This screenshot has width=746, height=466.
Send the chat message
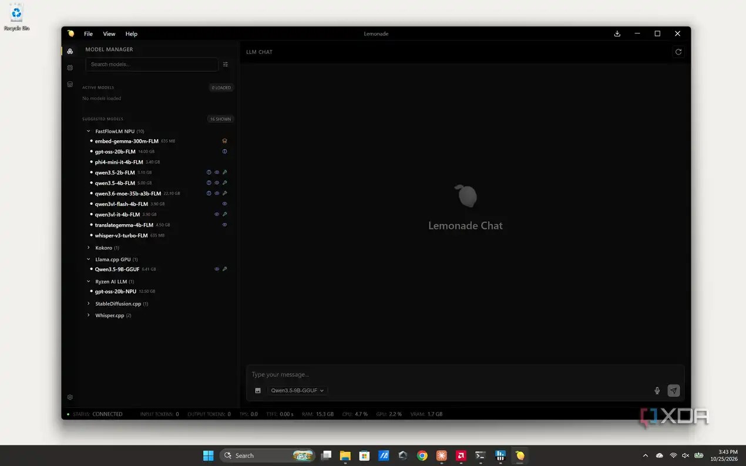pyautogui.click(x=674, y=391)
